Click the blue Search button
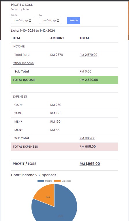The height and width of the screenshot is (221, 129). (74, 21)
